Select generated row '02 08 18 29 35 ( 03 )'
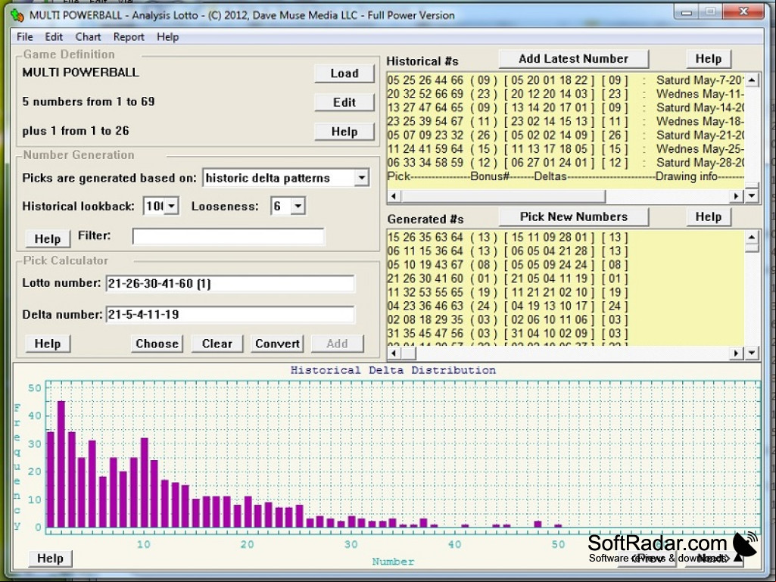This screenshot has height=582, width=776. point(566,319)
